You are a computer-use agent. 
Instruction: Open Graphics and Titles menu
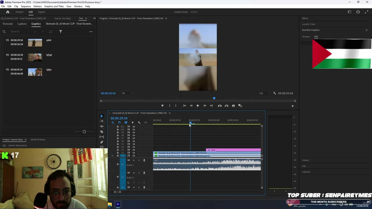(x=54, y=6)
